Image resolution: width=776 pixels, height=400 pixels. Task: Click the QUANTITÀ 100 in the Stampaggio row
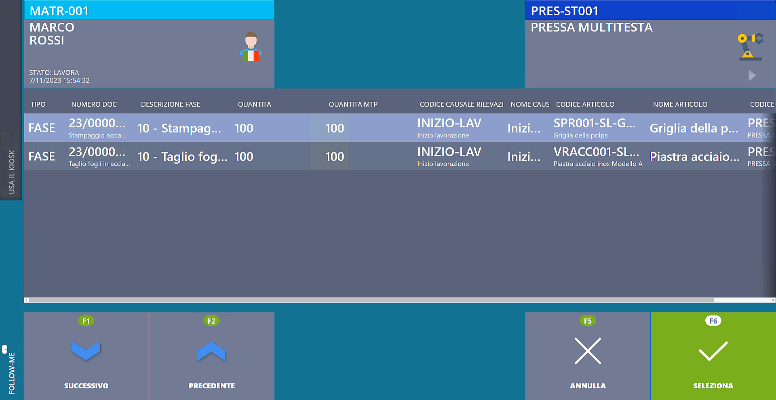[x=244, y=128]
